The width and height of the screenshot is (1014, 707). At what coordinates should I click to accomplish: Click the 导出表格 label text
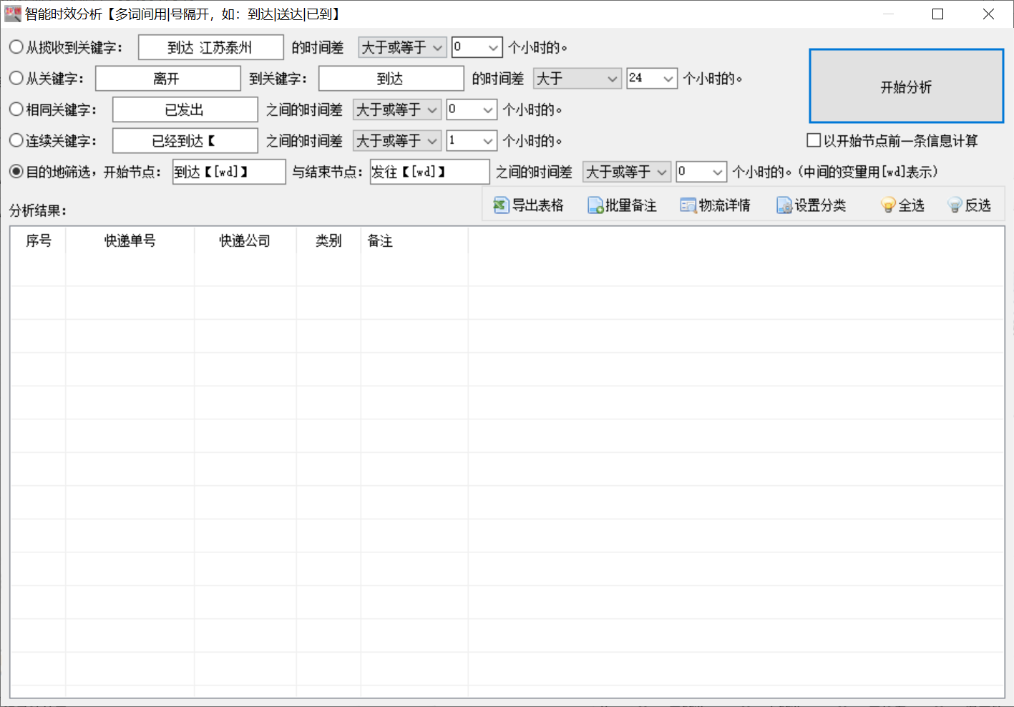pyautogui.click(x=538, y=205)
